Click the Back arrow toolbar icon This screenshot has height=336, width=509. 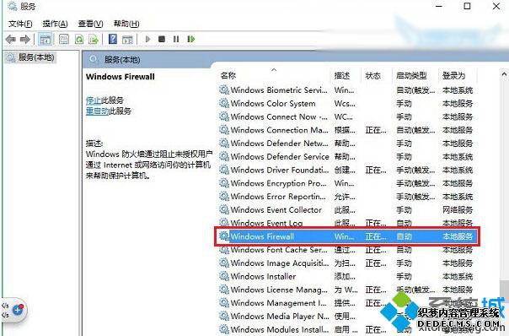coord(11,40)
